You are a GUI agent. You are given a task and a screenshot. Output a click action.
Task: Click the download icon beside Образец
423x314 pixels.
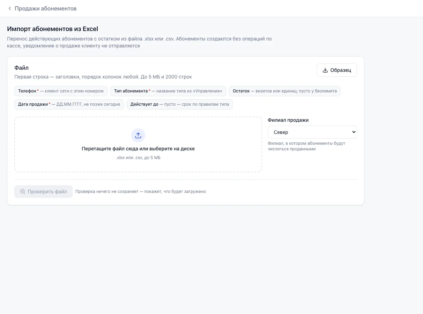[x=325, y=70]
